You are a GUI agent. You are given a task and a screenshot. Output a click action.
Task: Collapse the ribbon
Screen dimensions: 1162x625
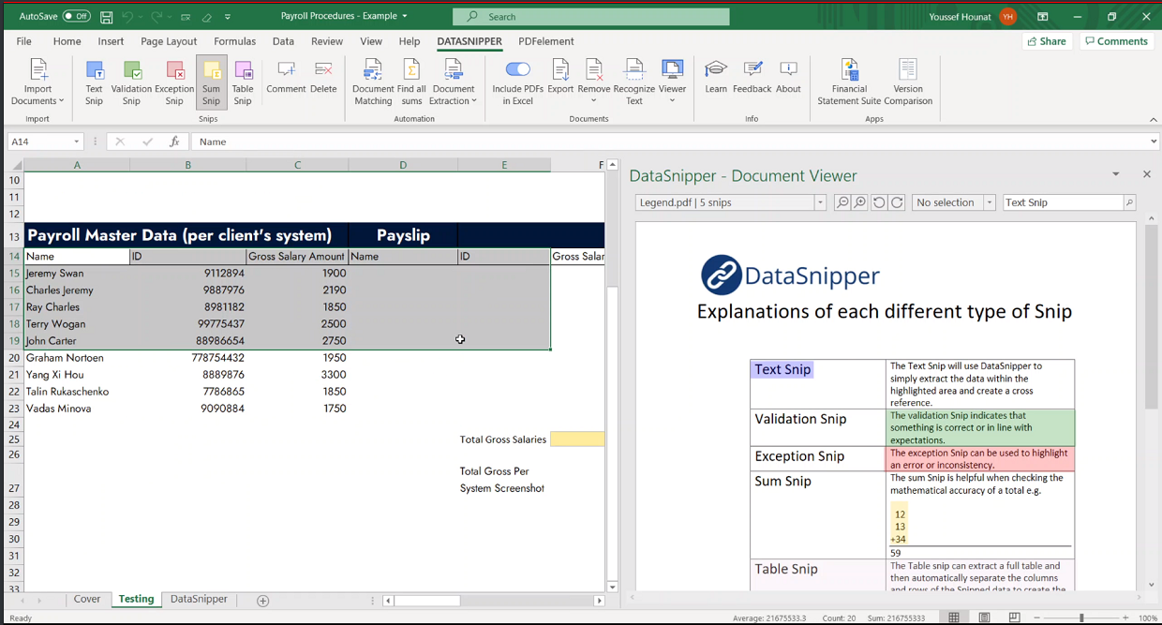click(x=1154, y=120)
